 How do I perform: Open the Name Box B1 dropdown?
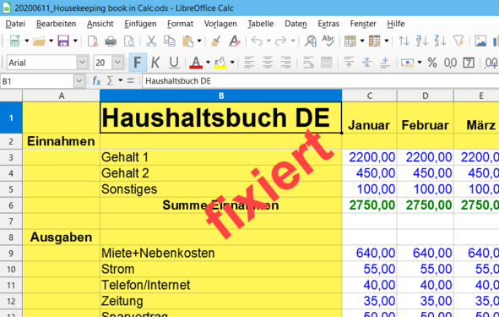click(79, 81)
